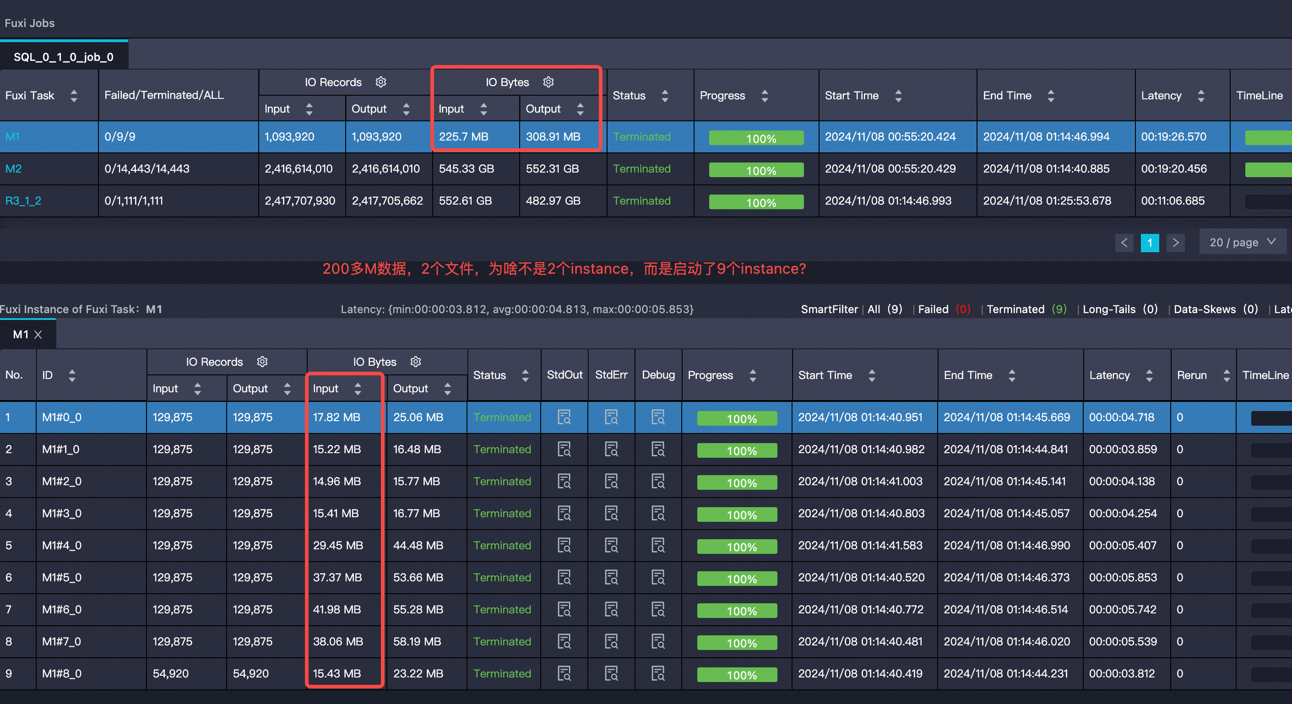View StdOut log for M1#7_0
The image size is (1292, 704).
tap(564, 642)
